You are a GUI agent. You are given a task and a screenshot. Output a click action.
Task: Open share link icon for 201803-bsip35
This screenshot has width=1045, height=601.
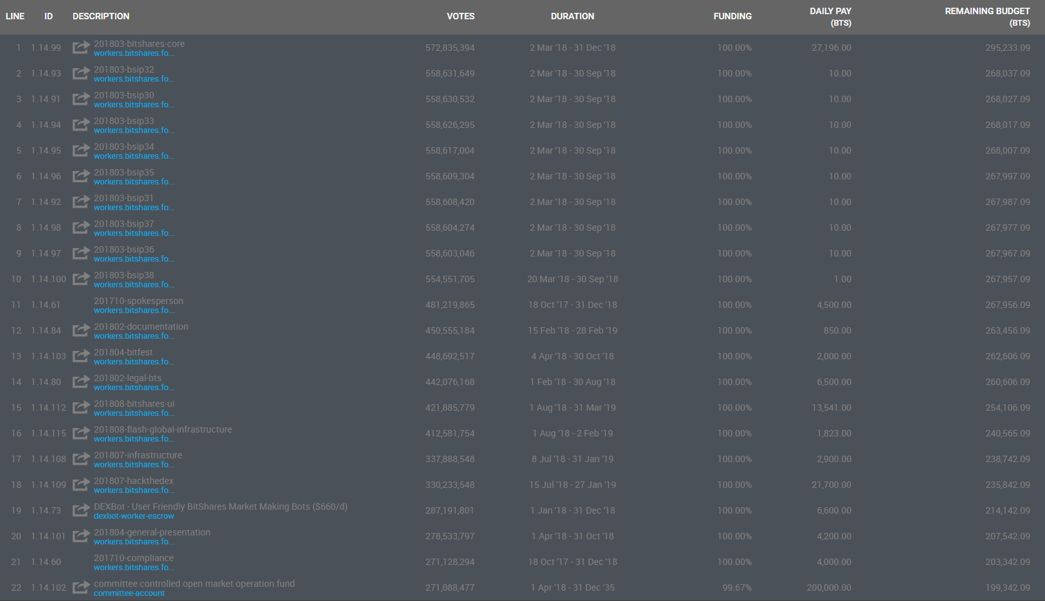[x=81, y=176]
